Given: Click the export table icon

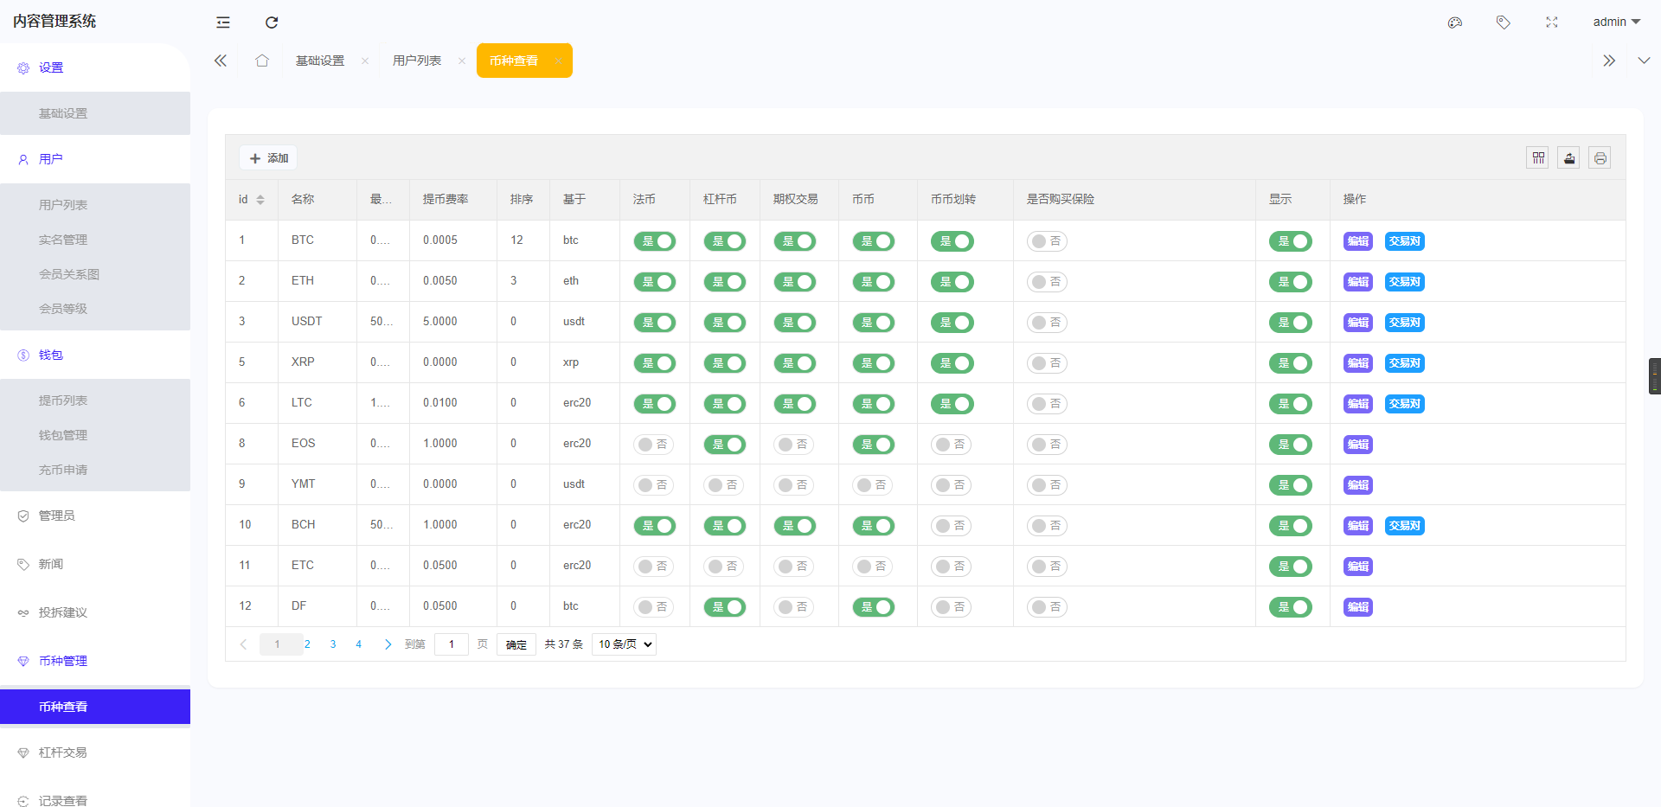Looking at the screenshot, I should point(1569,158).
